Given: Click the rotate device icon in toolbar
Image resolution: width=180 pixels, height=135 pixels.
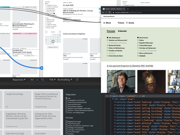Looking at the screenshot, I should click(x=77, y=79).
